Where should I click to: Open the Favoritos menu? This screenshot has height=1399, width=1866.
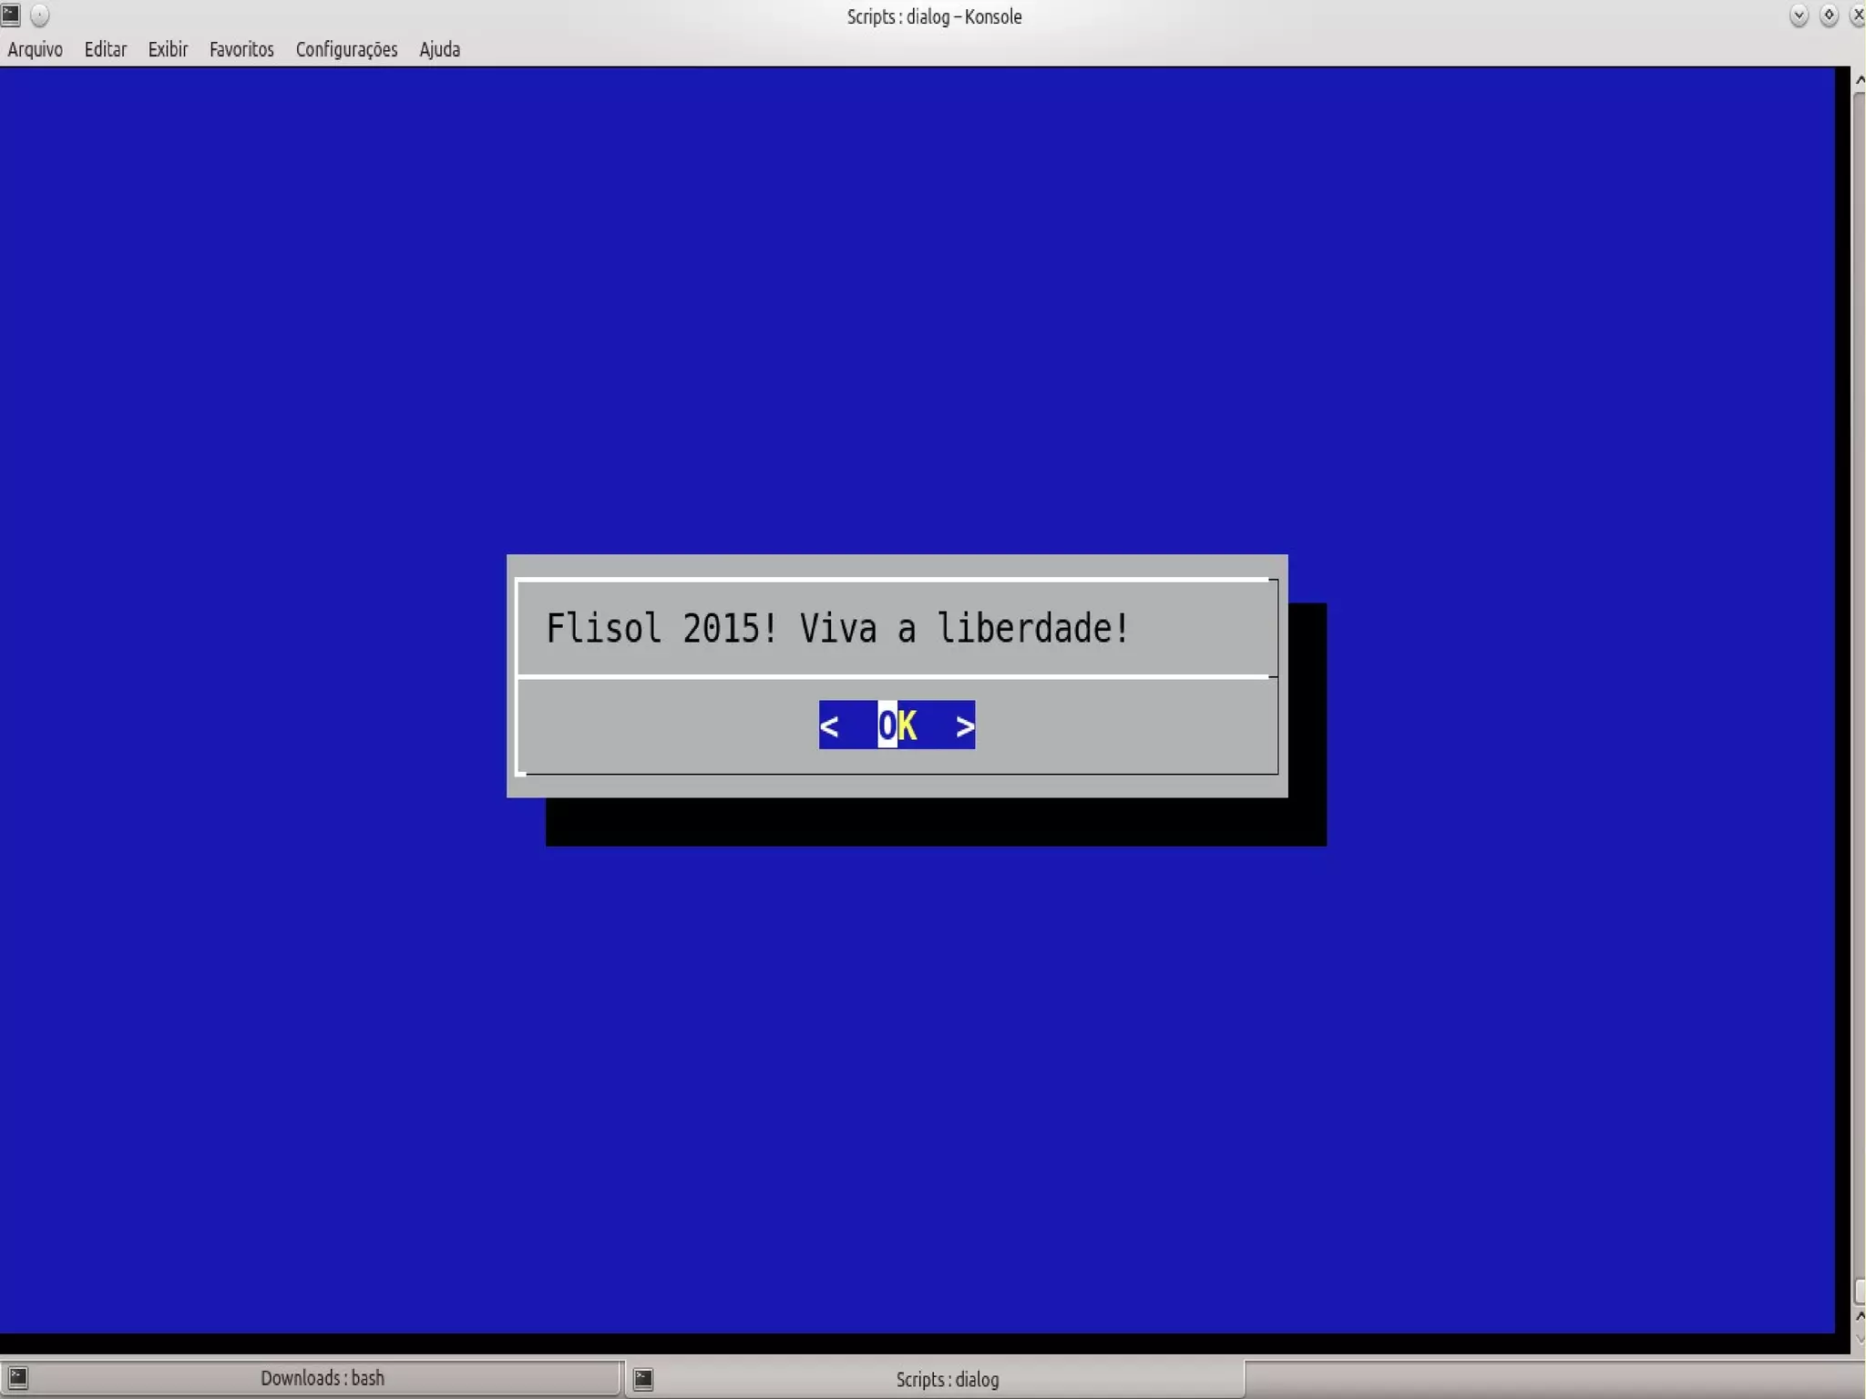pos(241,49)
